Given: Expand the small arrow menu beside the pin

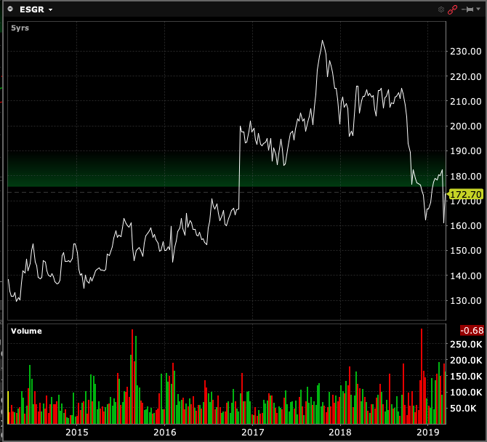Looking at the screenshot, I should click(478, 9).
